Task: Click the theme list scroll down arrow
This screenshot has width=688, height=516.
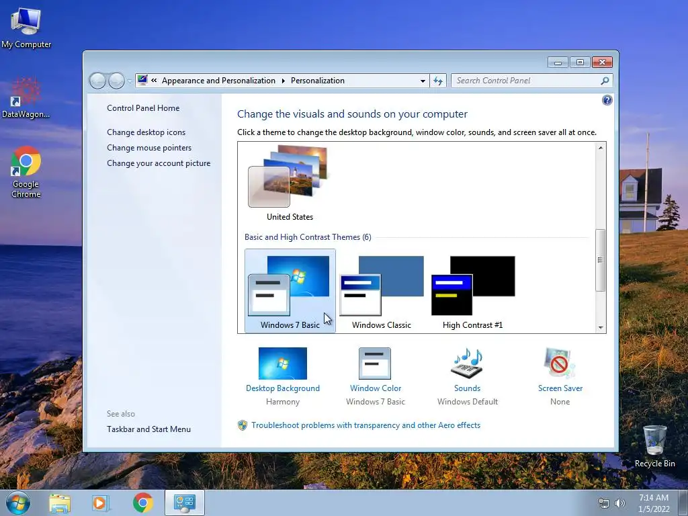Action: coord(600,327)
